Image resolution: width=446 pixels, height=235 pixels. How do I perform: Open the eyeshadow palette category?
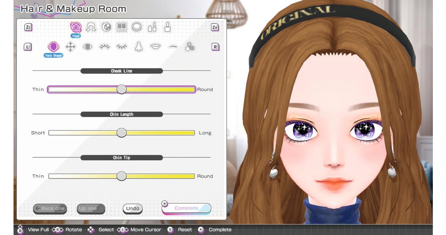pos(122,27)
